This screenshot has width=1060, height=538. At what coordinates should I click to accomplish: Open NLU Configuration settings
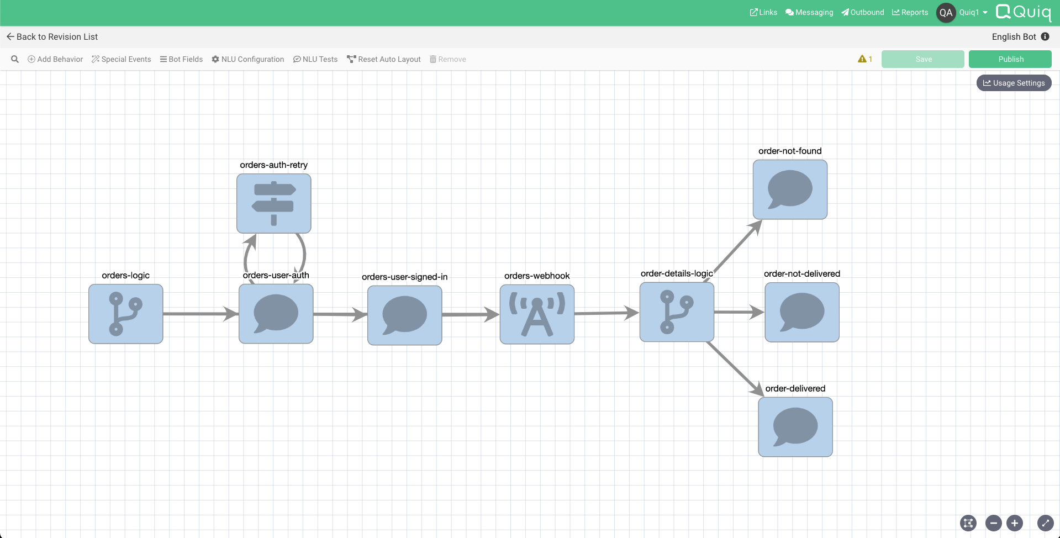click(248, 59)
